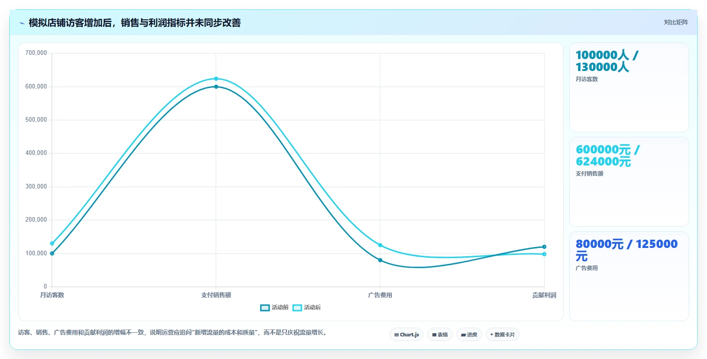Click the chart title about 模拟店铺访客
Viewport: 707px width, 359px height.
coord(135,23)
